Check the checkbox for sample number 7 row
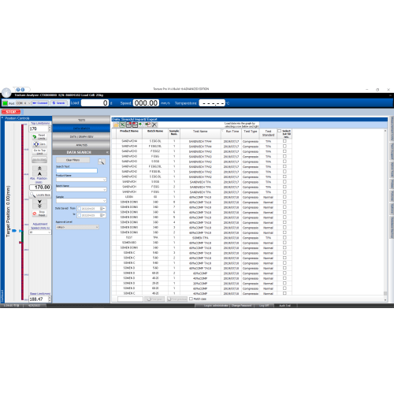 [284, 207]
